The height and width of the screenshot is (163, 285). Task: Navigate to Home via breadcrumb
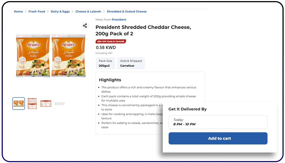coord(18,12)
